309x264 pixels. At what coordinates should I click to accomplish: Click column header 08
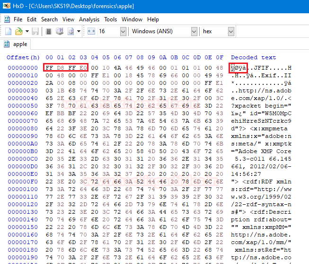pos(140,57)
